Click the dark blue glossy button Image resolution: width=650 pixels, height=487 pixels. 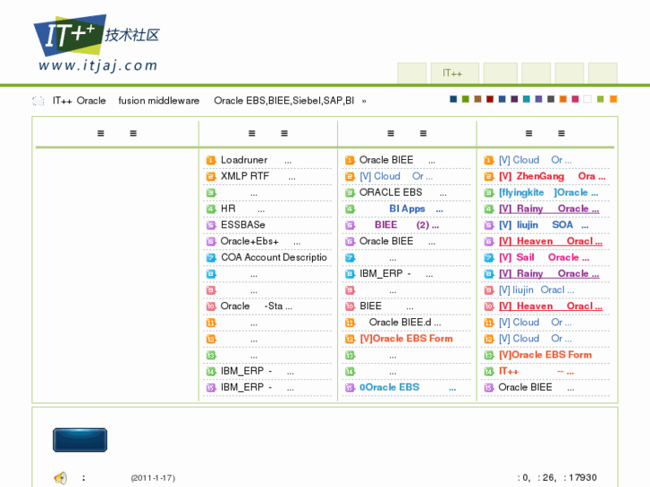click(80, 440)
